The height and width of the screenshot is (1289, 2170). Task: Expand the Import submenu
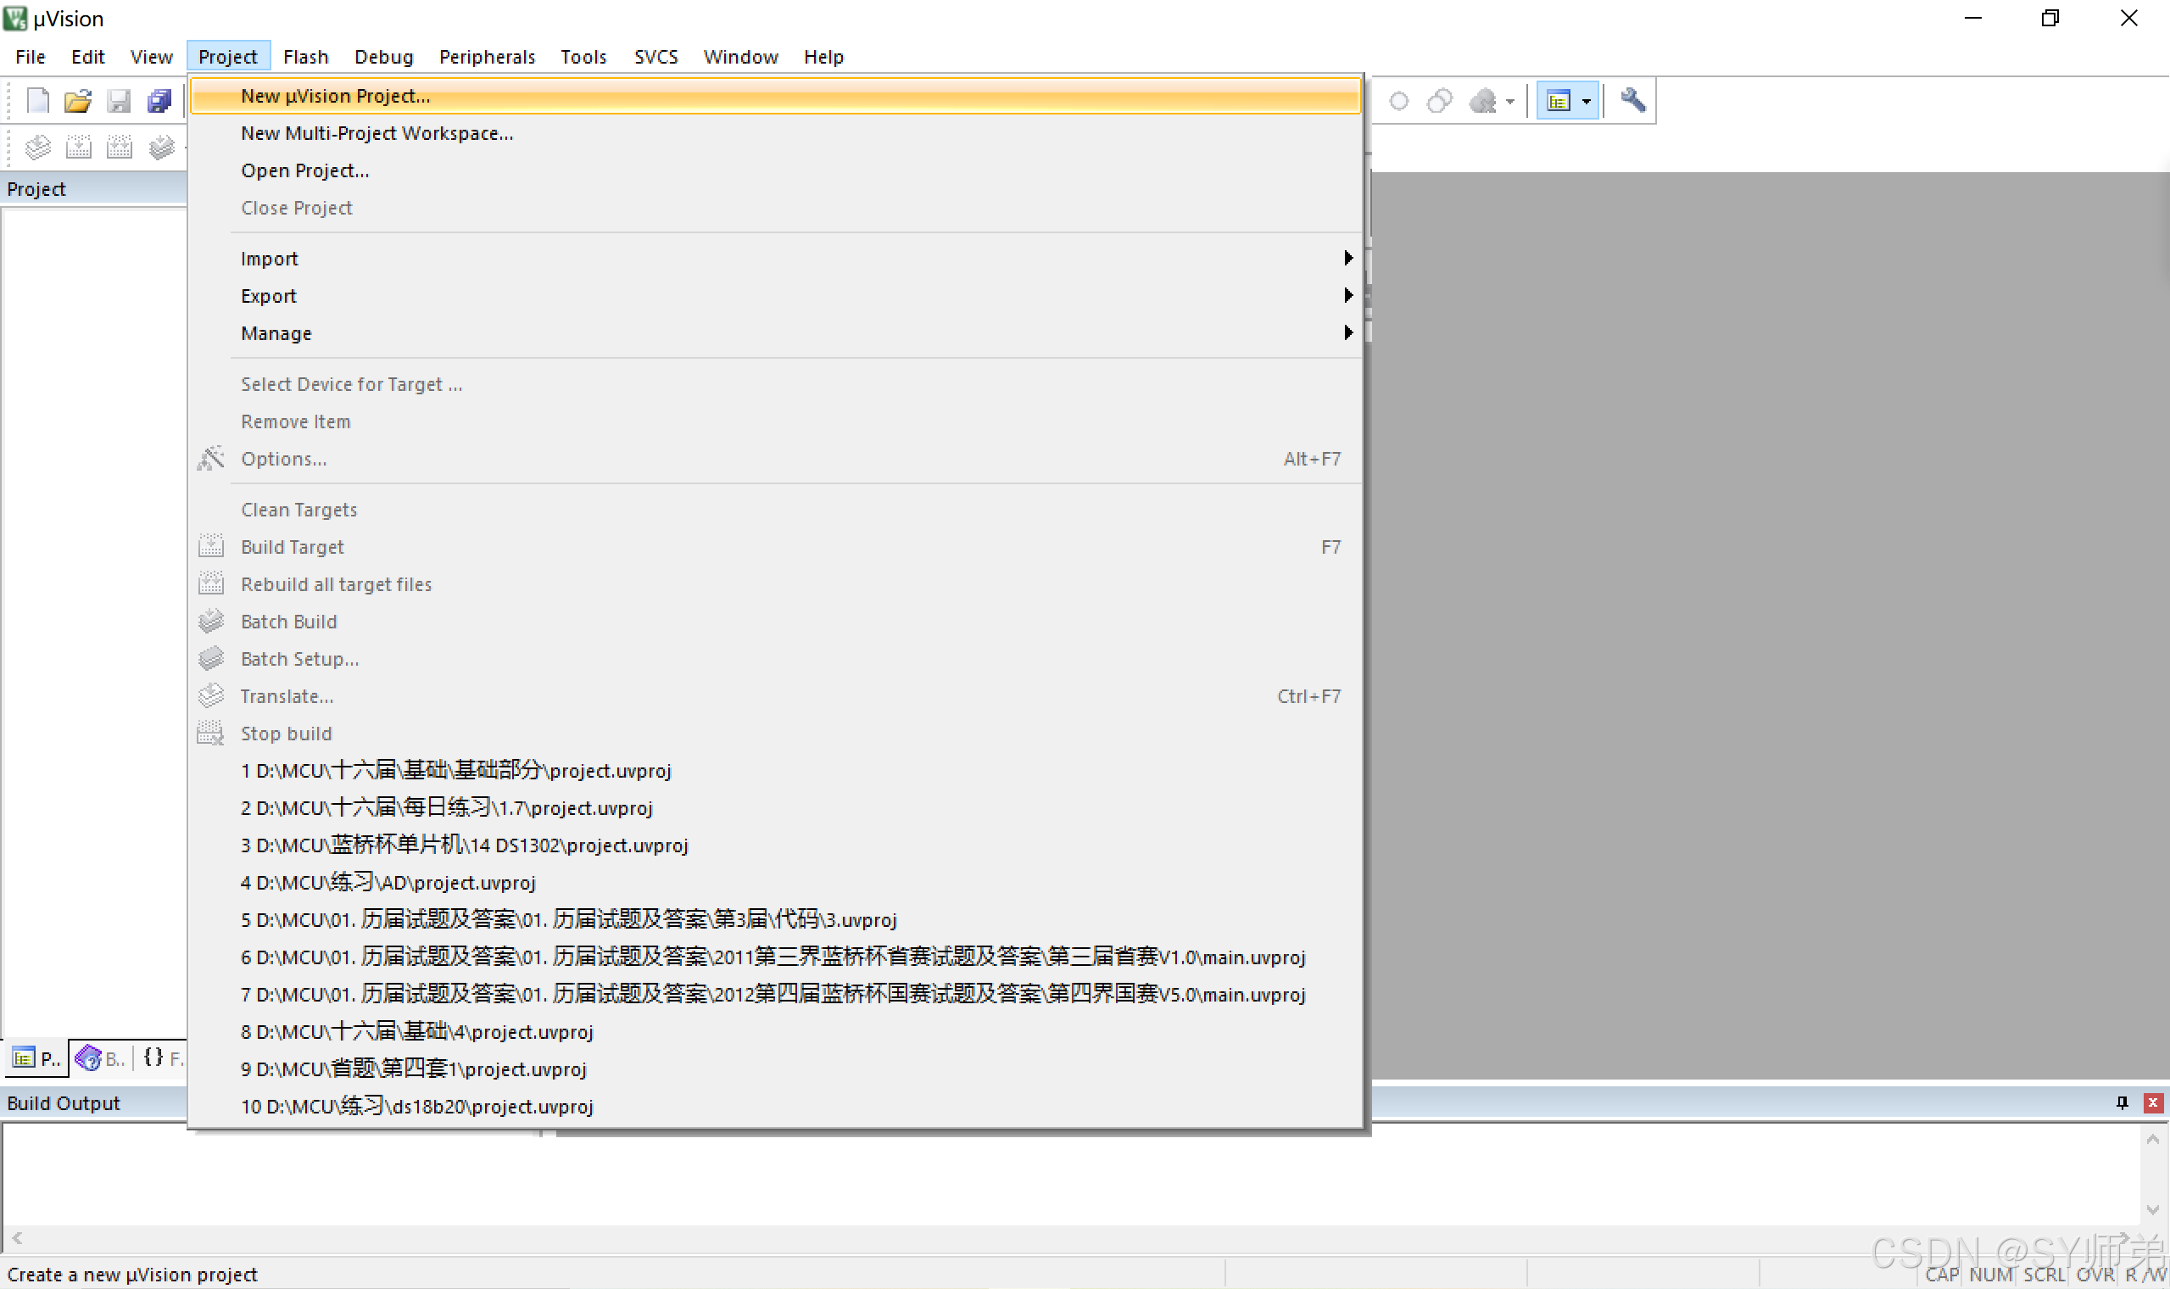[x=774, y=259]
